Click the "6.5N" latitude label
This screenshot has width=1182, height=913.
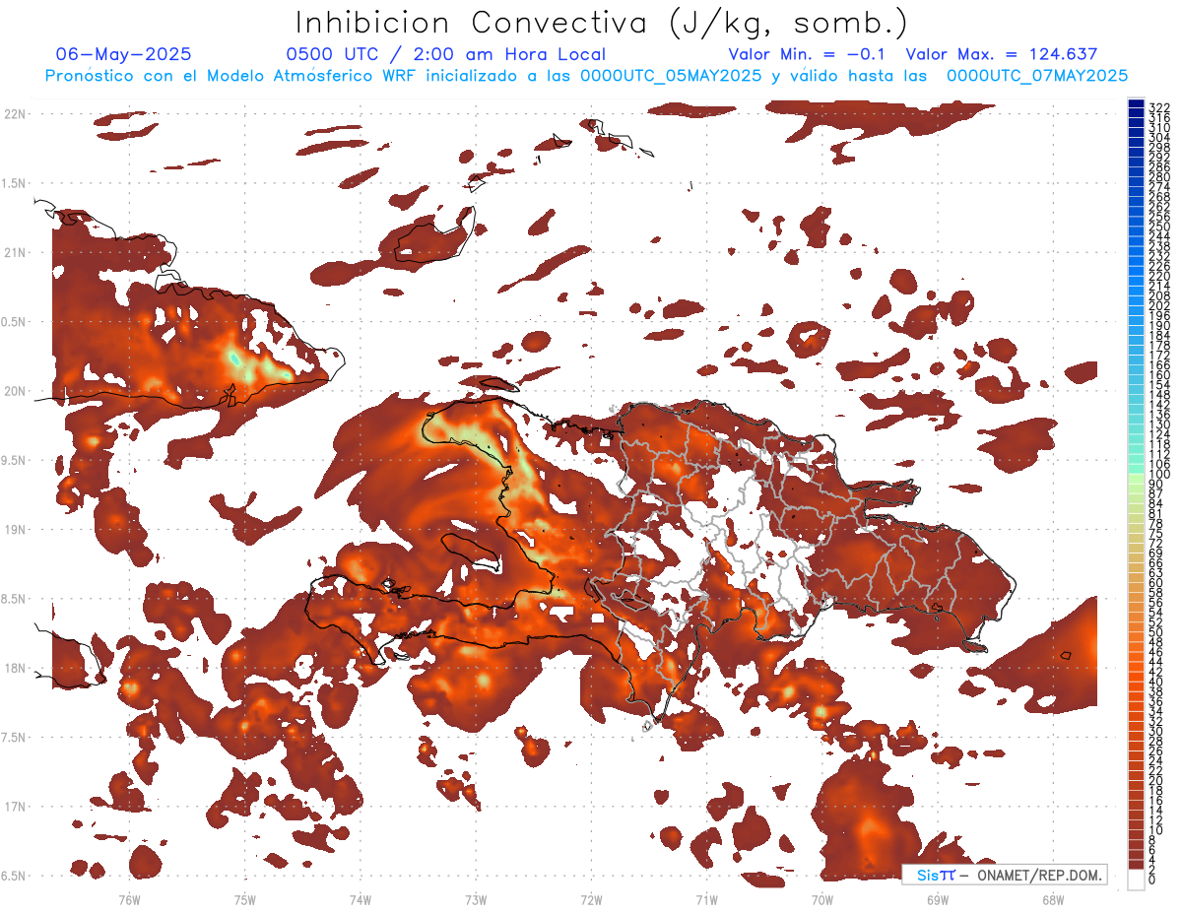tap(14, 877)
